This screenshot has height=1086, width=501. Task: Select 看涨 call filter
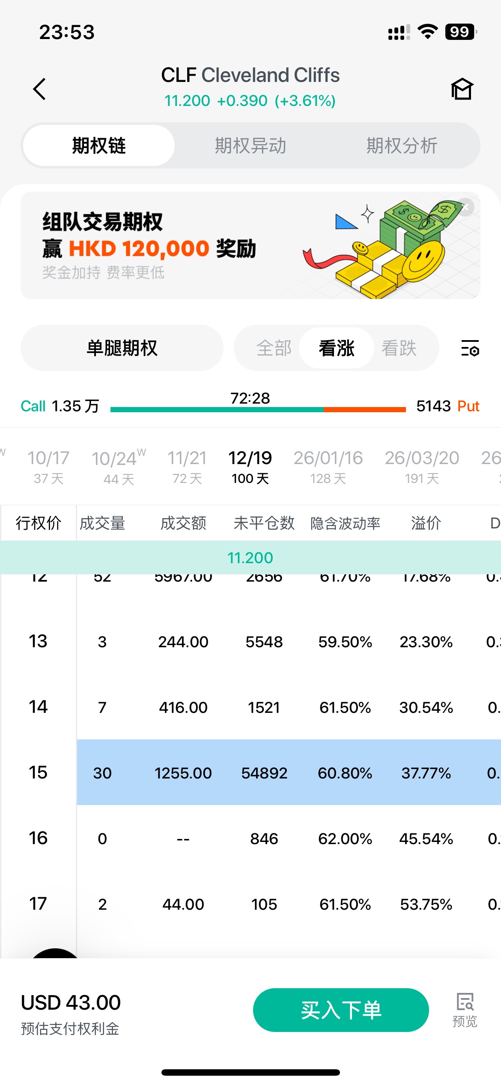(337, 348)
